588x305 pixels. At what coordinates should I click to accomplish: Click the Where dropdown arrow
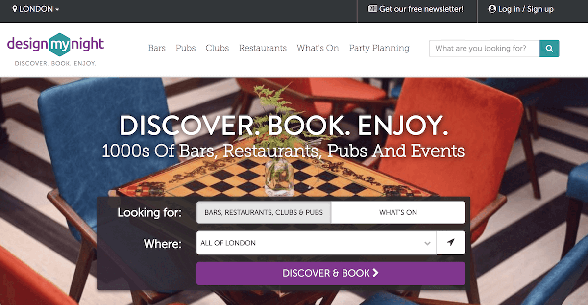427,243
